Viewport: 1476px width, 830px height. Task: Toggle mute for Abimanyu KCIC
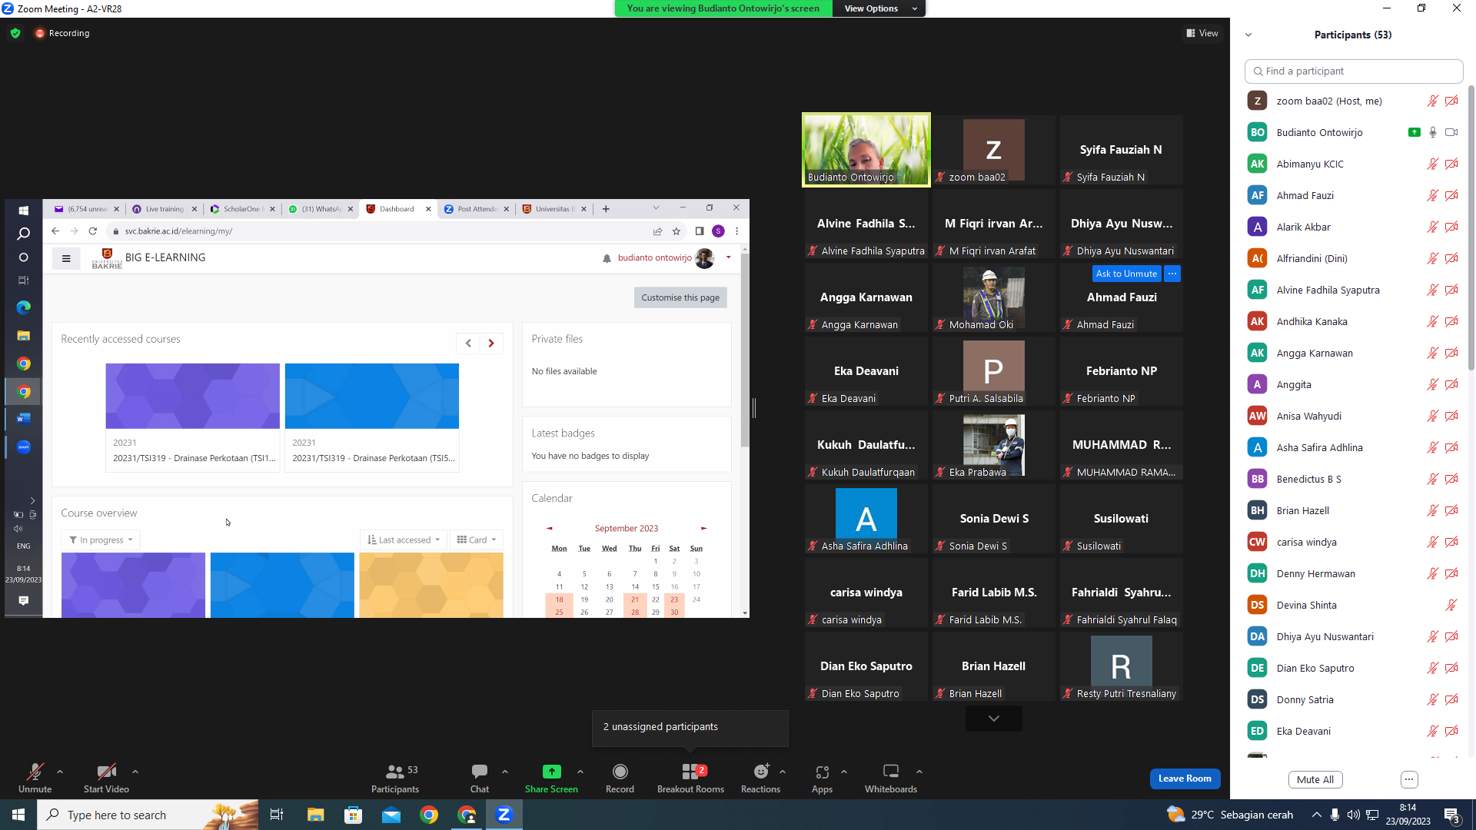(x=1432, y=164)
